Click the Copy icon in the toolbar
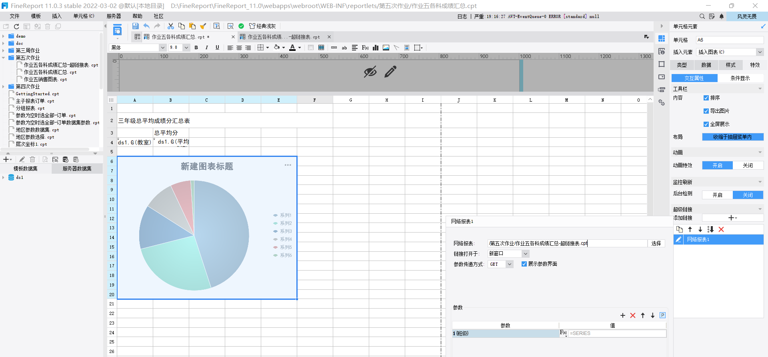Image resolution: width=768 pixels, height=357 pixels. click(182, 26)
